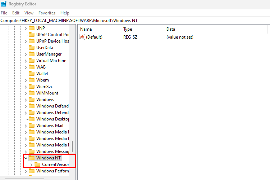
Task: Select the Wallet key
Action: [42, 74]
